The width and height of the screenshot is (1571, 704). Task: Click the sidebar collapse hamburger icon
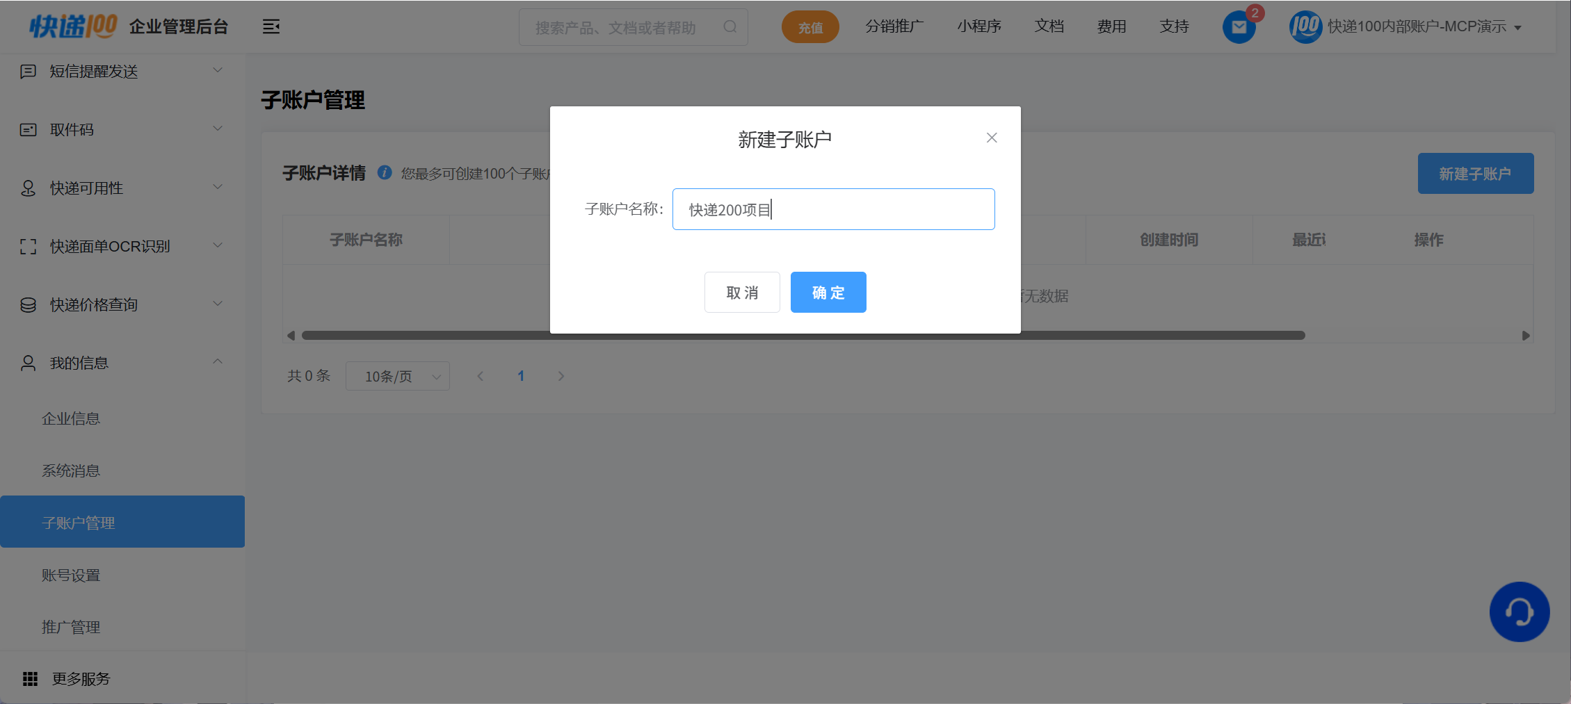pos(271,27)
